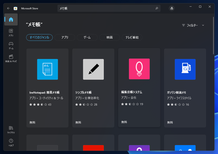Select the ゲーム genre filter tab

(87, 37)
